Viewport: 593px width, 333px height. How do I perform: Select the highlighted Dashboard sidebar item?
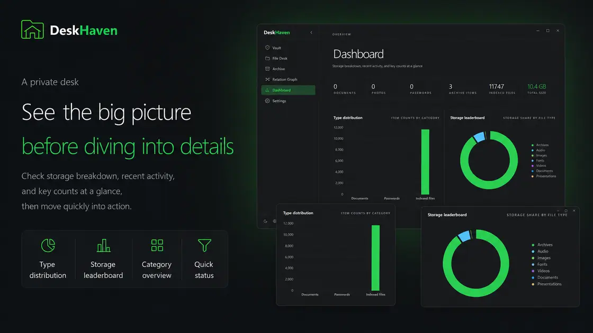[288, 90]
